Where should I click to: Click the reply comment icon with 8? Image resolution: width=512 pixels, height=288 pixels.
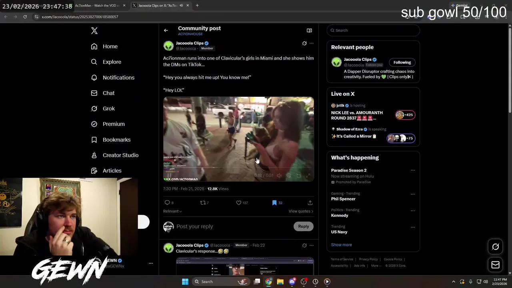169,203
